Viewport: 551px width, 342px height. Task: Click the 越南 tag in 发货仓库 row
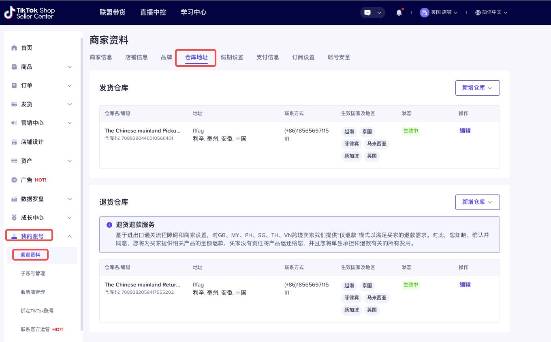349,132
